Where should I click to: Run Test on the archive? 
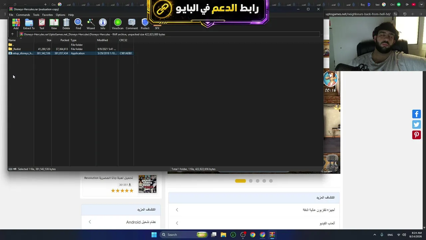coord(42,24)
